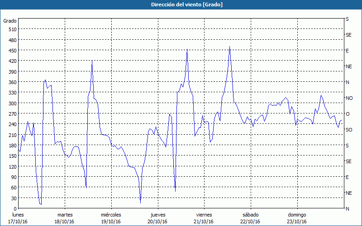Click the NO compass label on right axis
The height and width of the screenshot is (226, 362).
(x=349, y=98)
